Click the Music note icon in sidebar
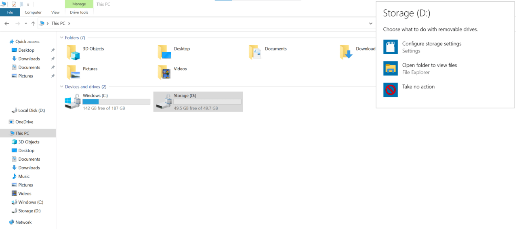The width and height of the screenshot is (517, 229). 15,176
